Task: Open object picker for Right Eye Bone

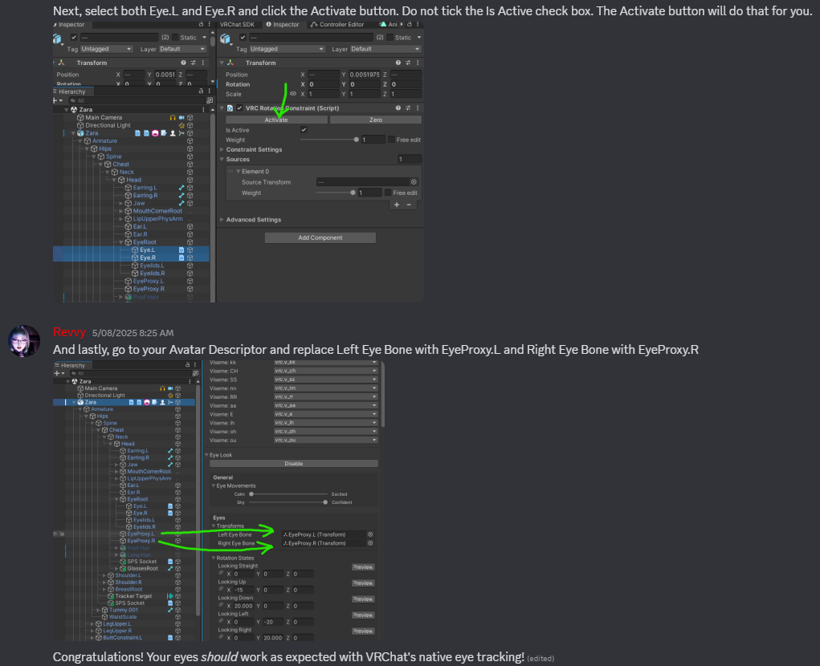Action: click(370, 543)
